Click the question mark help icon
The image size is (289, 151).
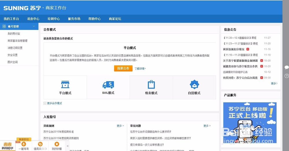pyautogui.click(x=286, y=76)
